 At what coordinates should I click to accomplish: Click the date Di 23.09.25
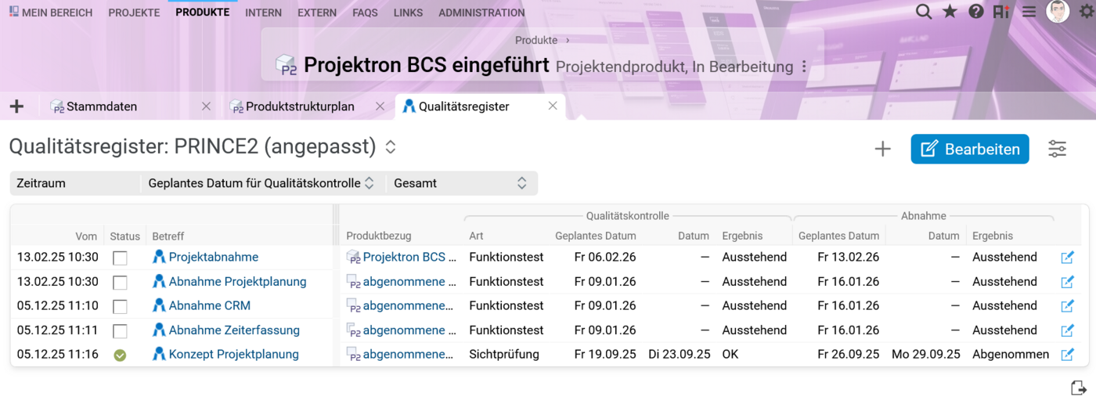pyautogui.click(x=680, y=355)
